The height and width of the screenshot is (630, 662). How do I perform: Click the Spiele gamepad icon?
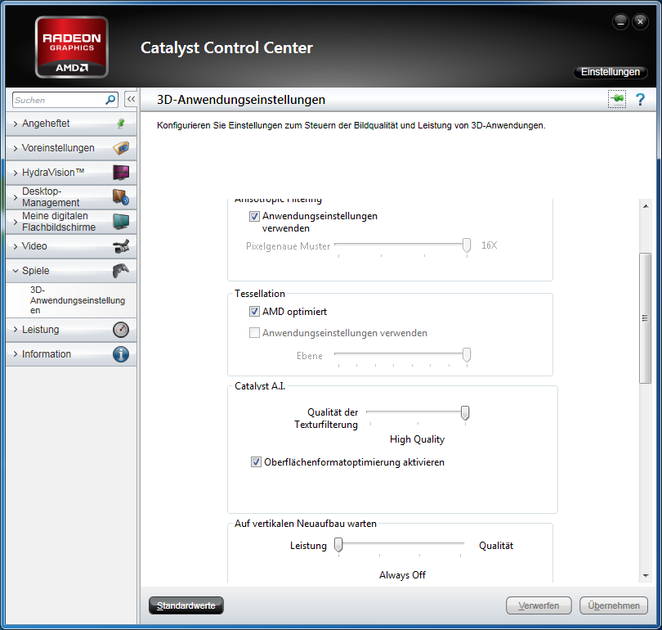pyautogui.click(x=121, y=271)
